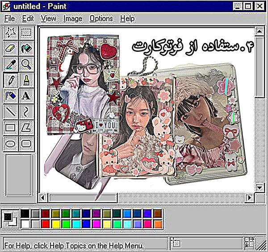
Task: Pick the bright red color swatch
Action: [45, 223]
